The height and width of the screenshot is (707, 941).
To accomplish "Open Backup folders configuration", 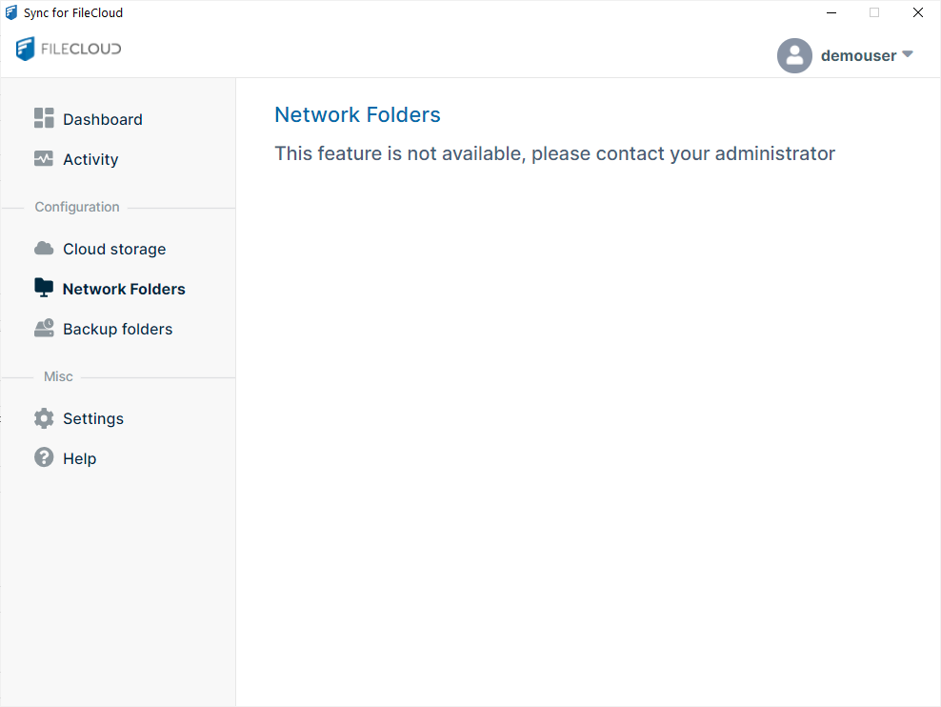I will click(118, 329).
